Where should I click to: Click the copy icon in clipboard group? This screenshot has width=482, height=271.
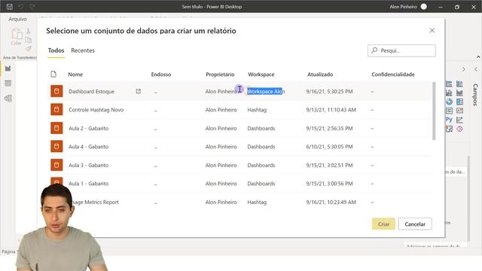pos(29,40)
